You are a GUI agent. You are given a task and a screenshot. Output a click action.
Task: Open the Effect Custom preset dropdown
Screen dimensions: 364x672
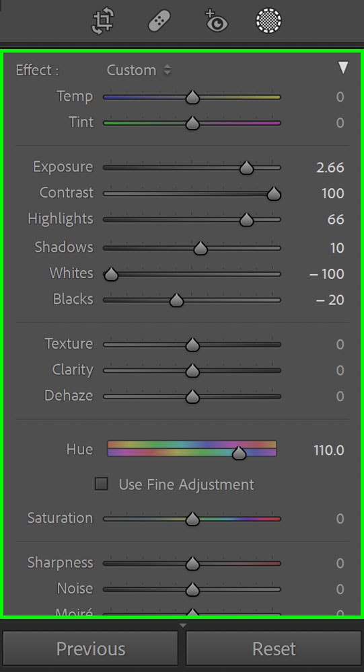click(x=139, y=71)
